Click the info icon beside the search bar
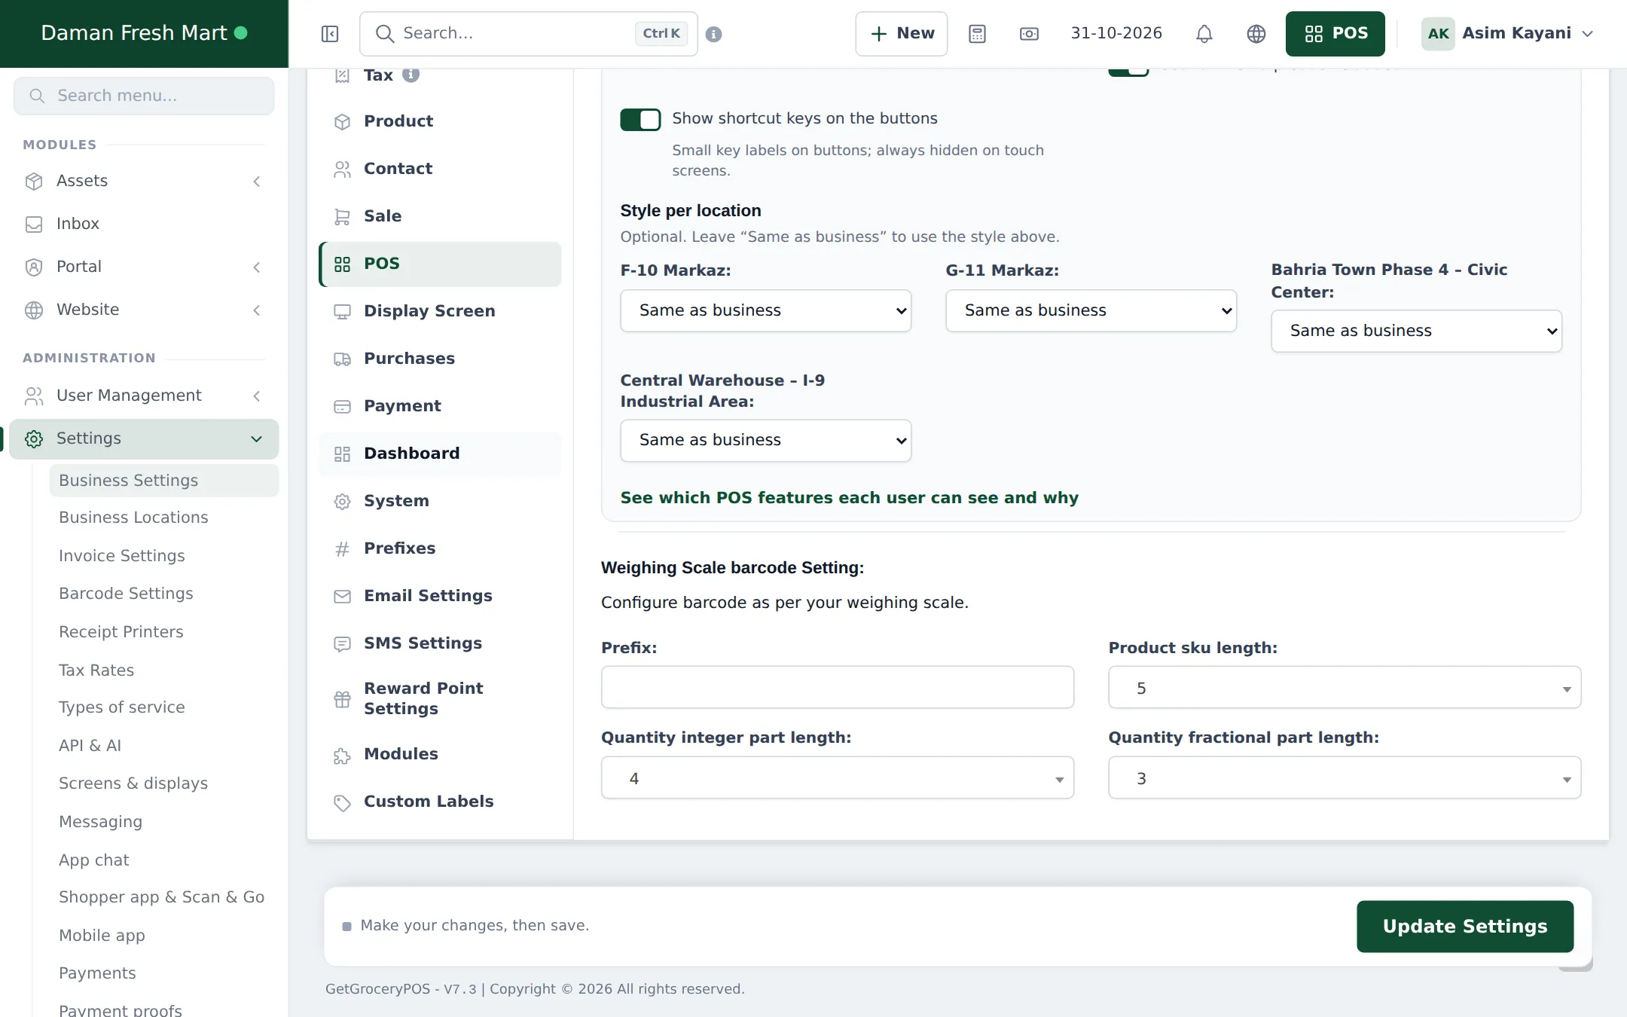 pos(714,34)
